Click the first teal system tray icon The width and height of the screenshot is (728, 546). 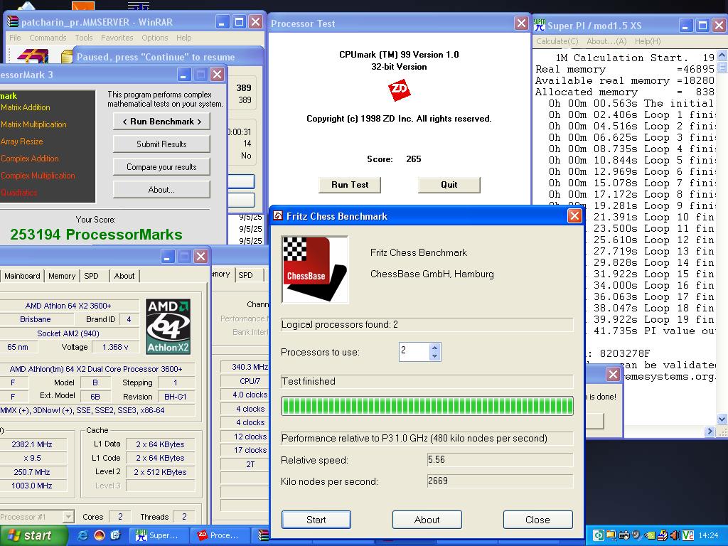[598, 535]
